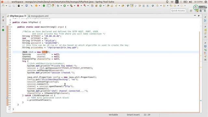Open the New file dropdown arrow

6,6
